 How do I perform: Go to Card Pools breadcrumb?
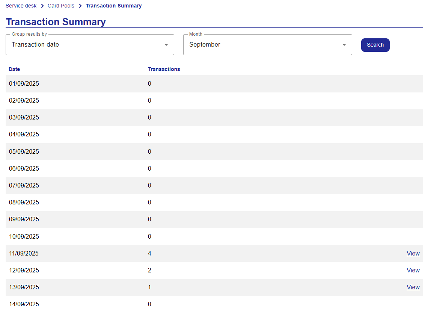[61, 6]
